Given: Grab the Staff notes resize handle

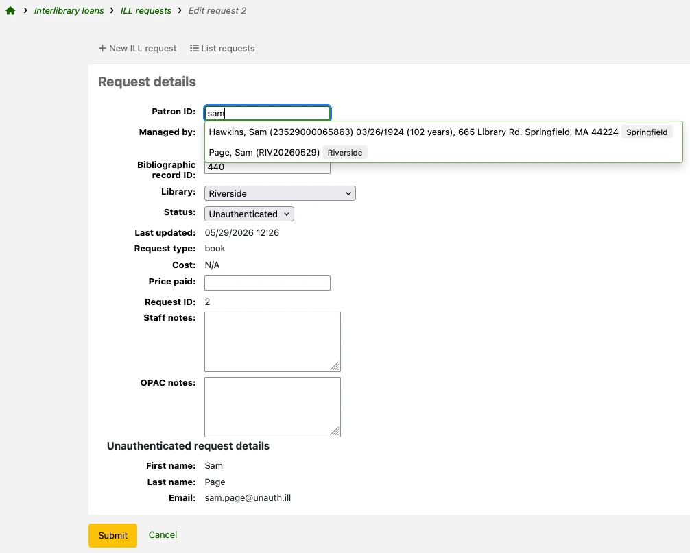Looking at the screenshot, I should pos(335,366).
